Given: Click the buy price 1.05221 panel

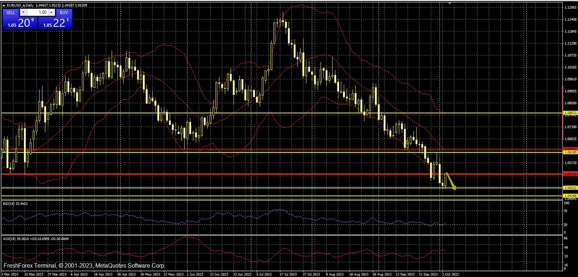Looking at the screenshot, I should coord(55,23).
